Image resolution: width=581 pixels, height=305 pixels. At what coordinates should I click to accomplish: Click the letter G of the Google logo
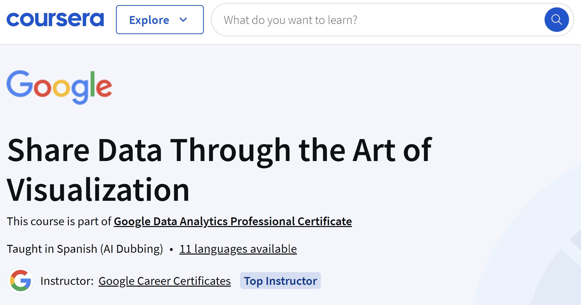(19, 84)
